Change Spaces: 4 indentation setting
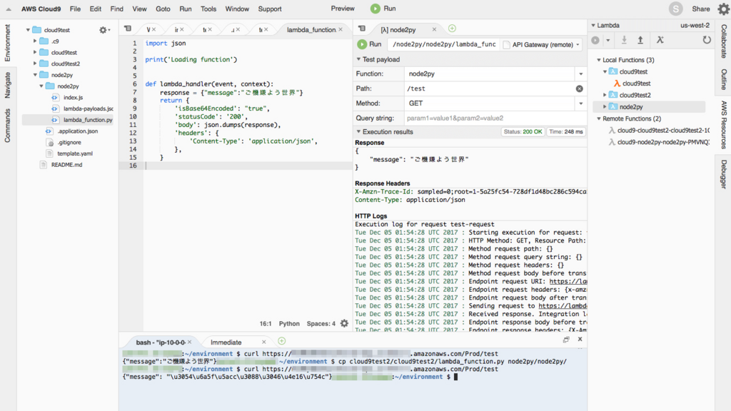This screenshot has width=731, height=411. coord(321,323)
